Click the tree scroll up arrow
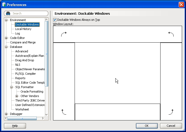The height and width of the screenshot is (132, 186). click(47, 19)
